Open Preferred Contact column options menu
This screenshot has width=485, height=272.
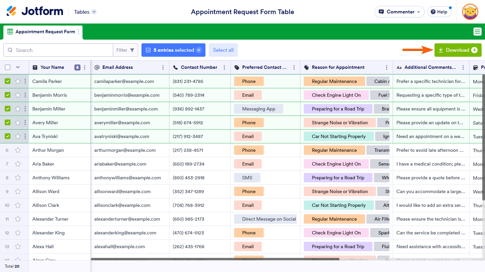pyautogui.click(x=294, y=67)
